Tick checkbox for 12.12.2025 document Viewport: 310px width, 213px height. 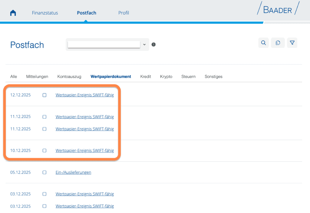click(45, 95)
